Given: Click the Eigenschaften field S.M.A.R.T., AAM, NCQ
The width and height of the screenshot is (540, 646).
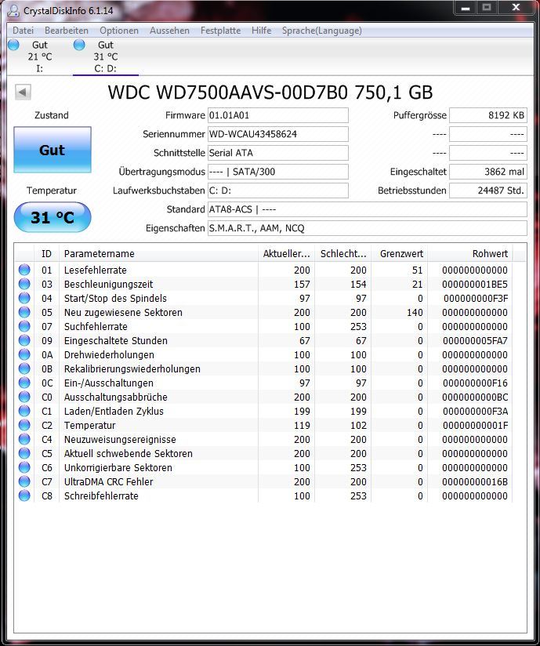Looking at the screenshot, I should [368, 228].
